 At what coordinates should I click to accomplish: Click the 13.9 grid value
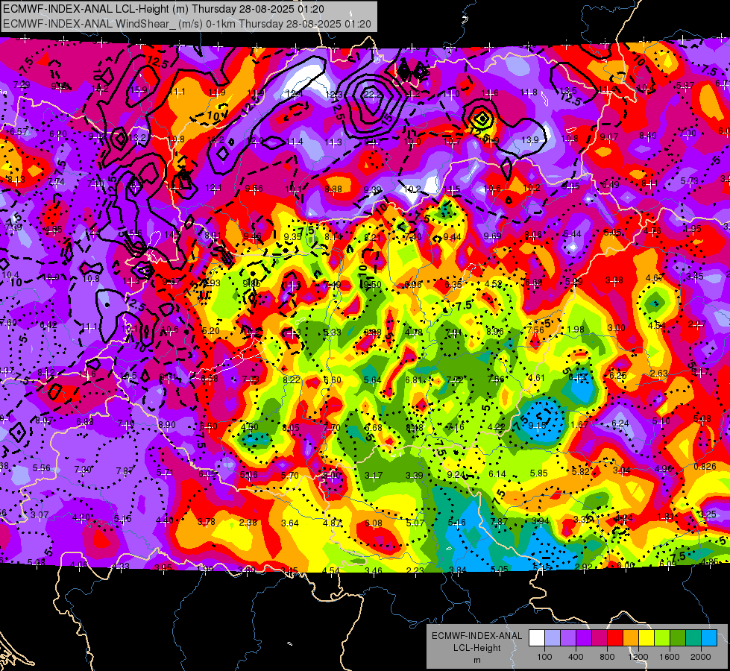(x=530, y=139)
